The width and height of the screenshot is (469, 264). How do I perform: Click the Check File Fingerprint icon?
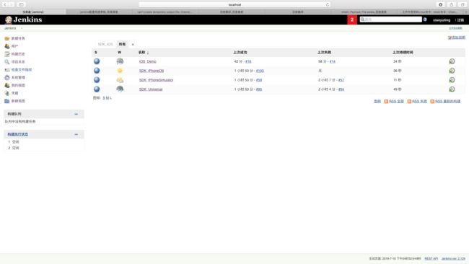pyautogui.click(x=7, y=70)
